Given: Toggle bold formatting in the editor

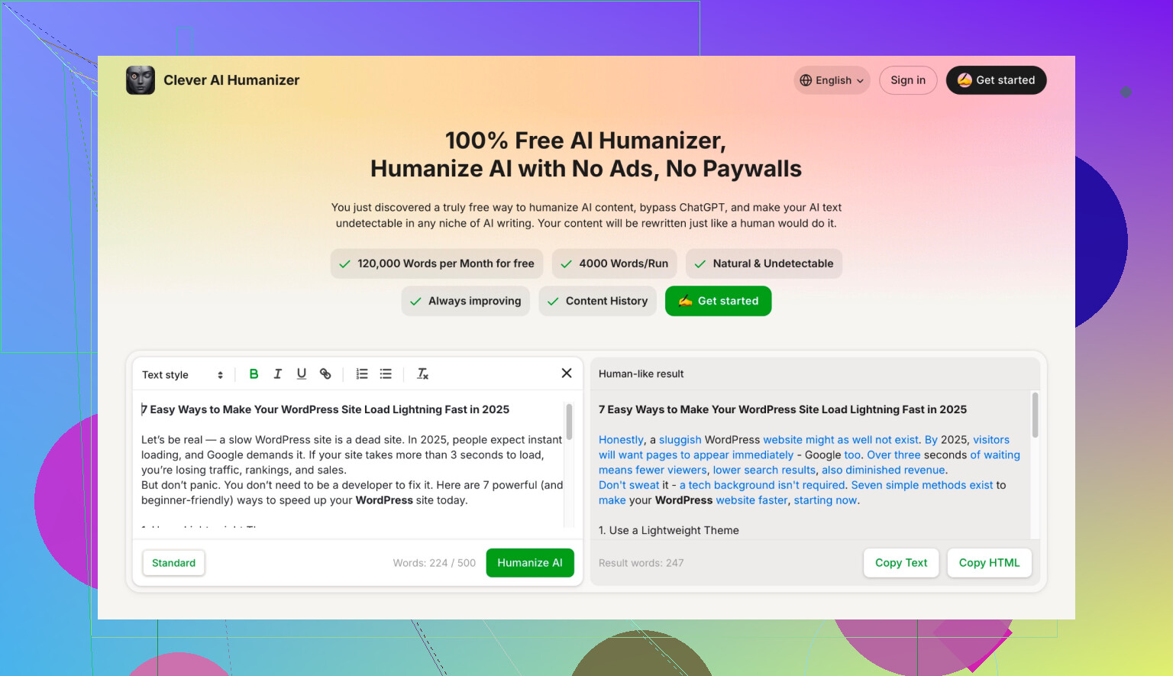Looking at the screenshot, I should tap(254, 374).
